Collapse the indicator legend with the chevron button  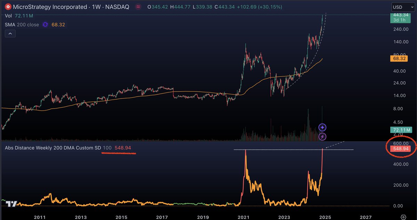10,34
